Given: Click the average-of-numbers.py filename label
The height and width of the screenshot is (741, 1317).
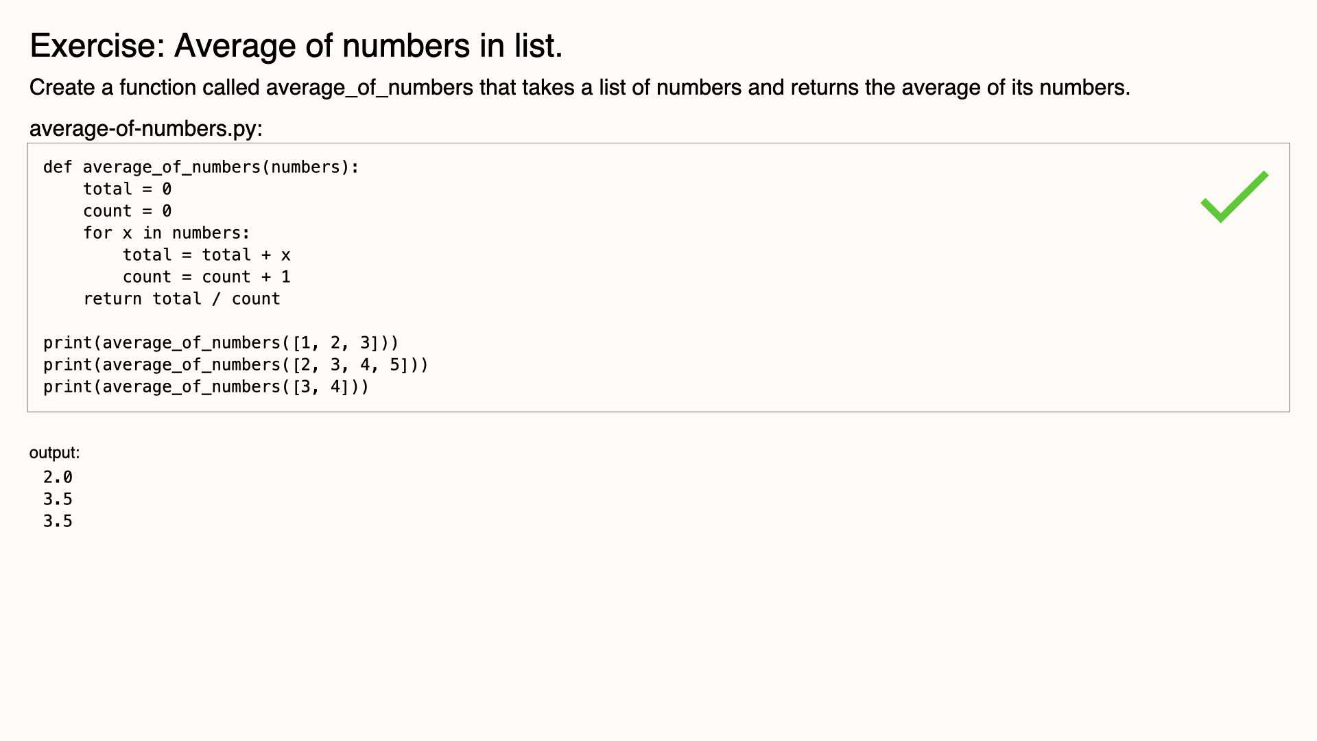Looking at the screenshot, I should [x=146, y=128].
